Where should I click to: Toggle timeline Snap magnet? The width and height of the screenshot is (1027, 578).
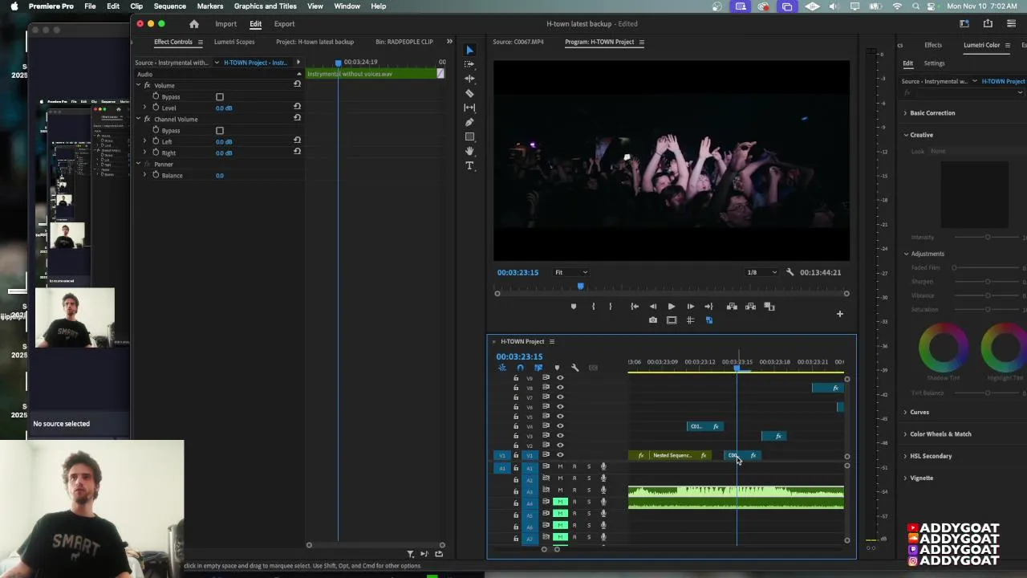click(520, 368)
